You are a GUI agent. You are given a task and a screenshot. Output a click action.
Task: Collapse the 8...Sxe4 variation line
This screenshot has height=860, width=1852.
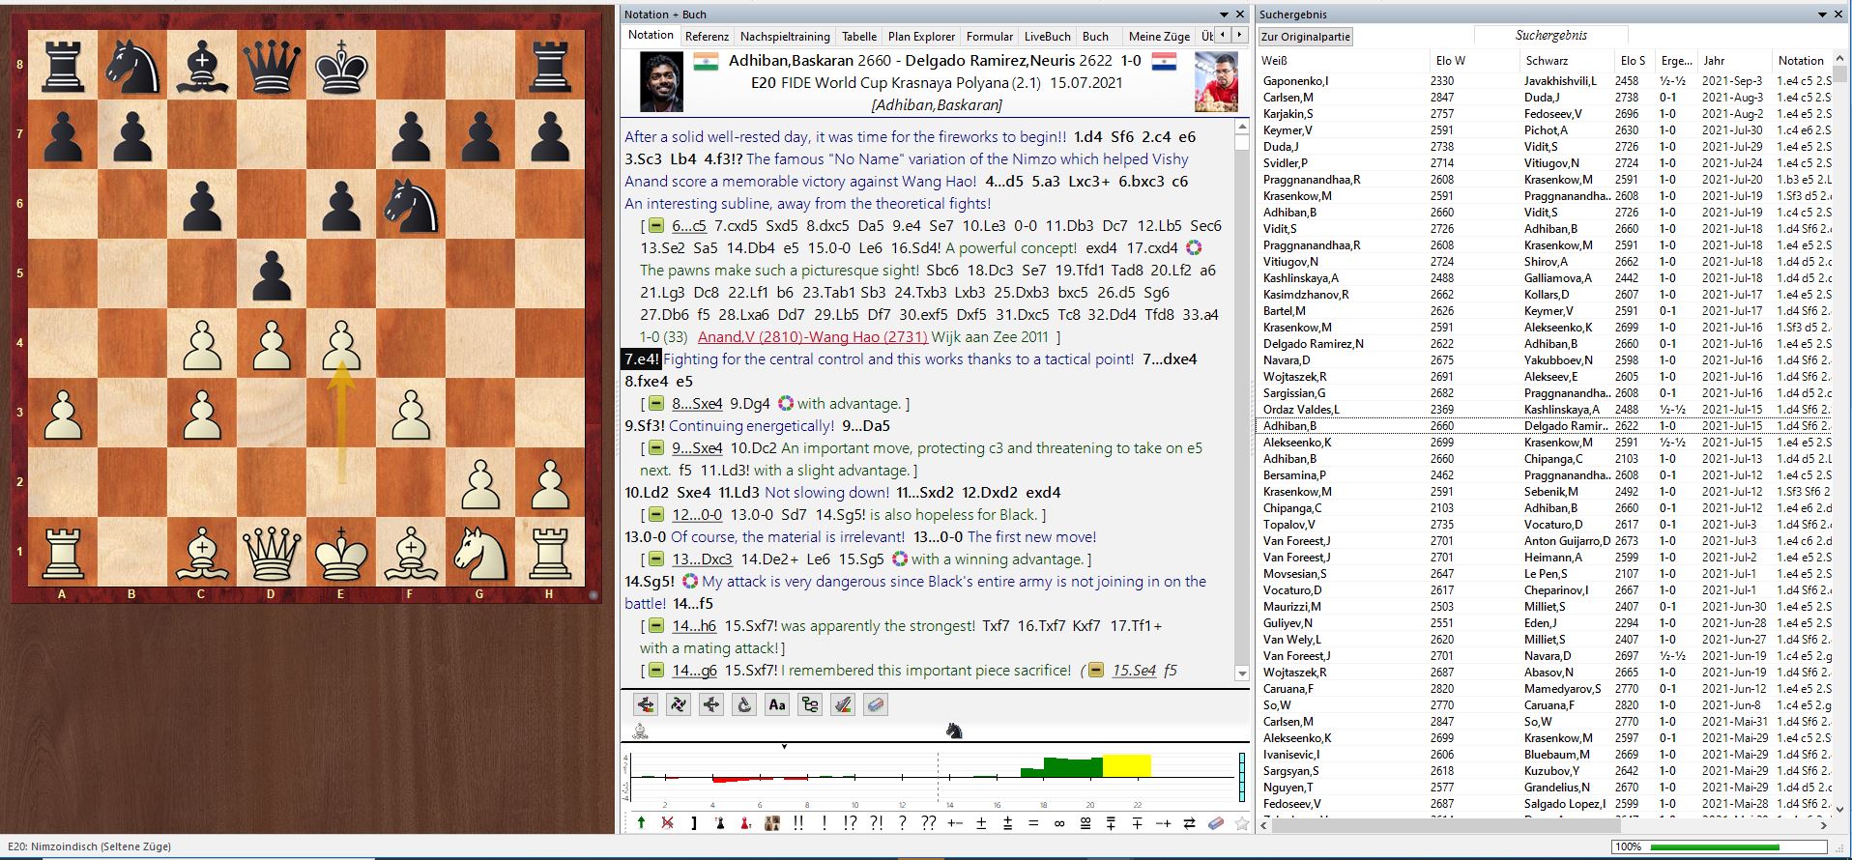coord(656,404)
